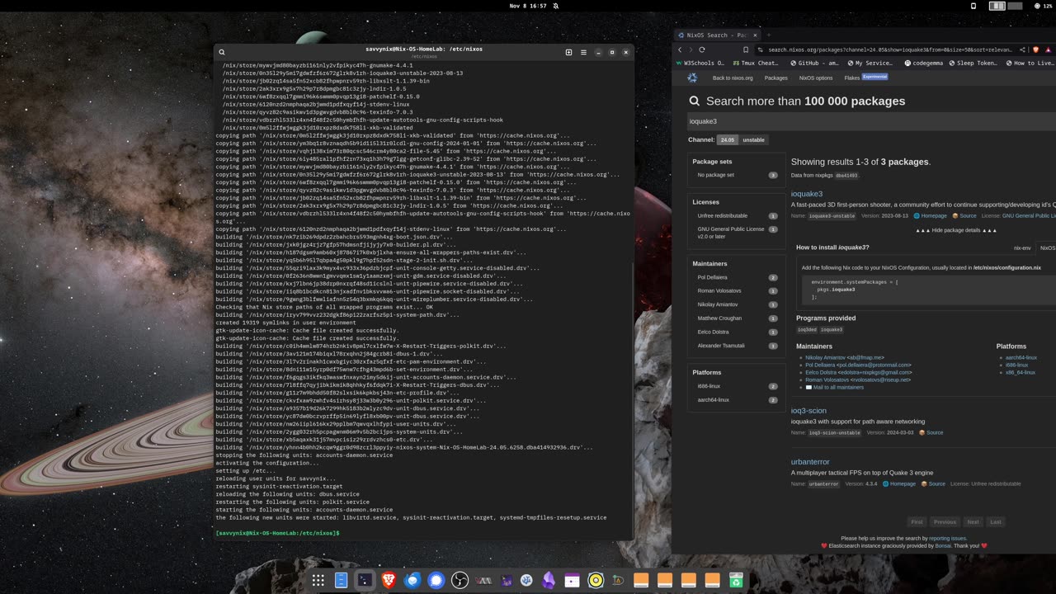Open the terminal hamburger menu
The width and height of the screenshot is (1056, 594).
(583, 52)
